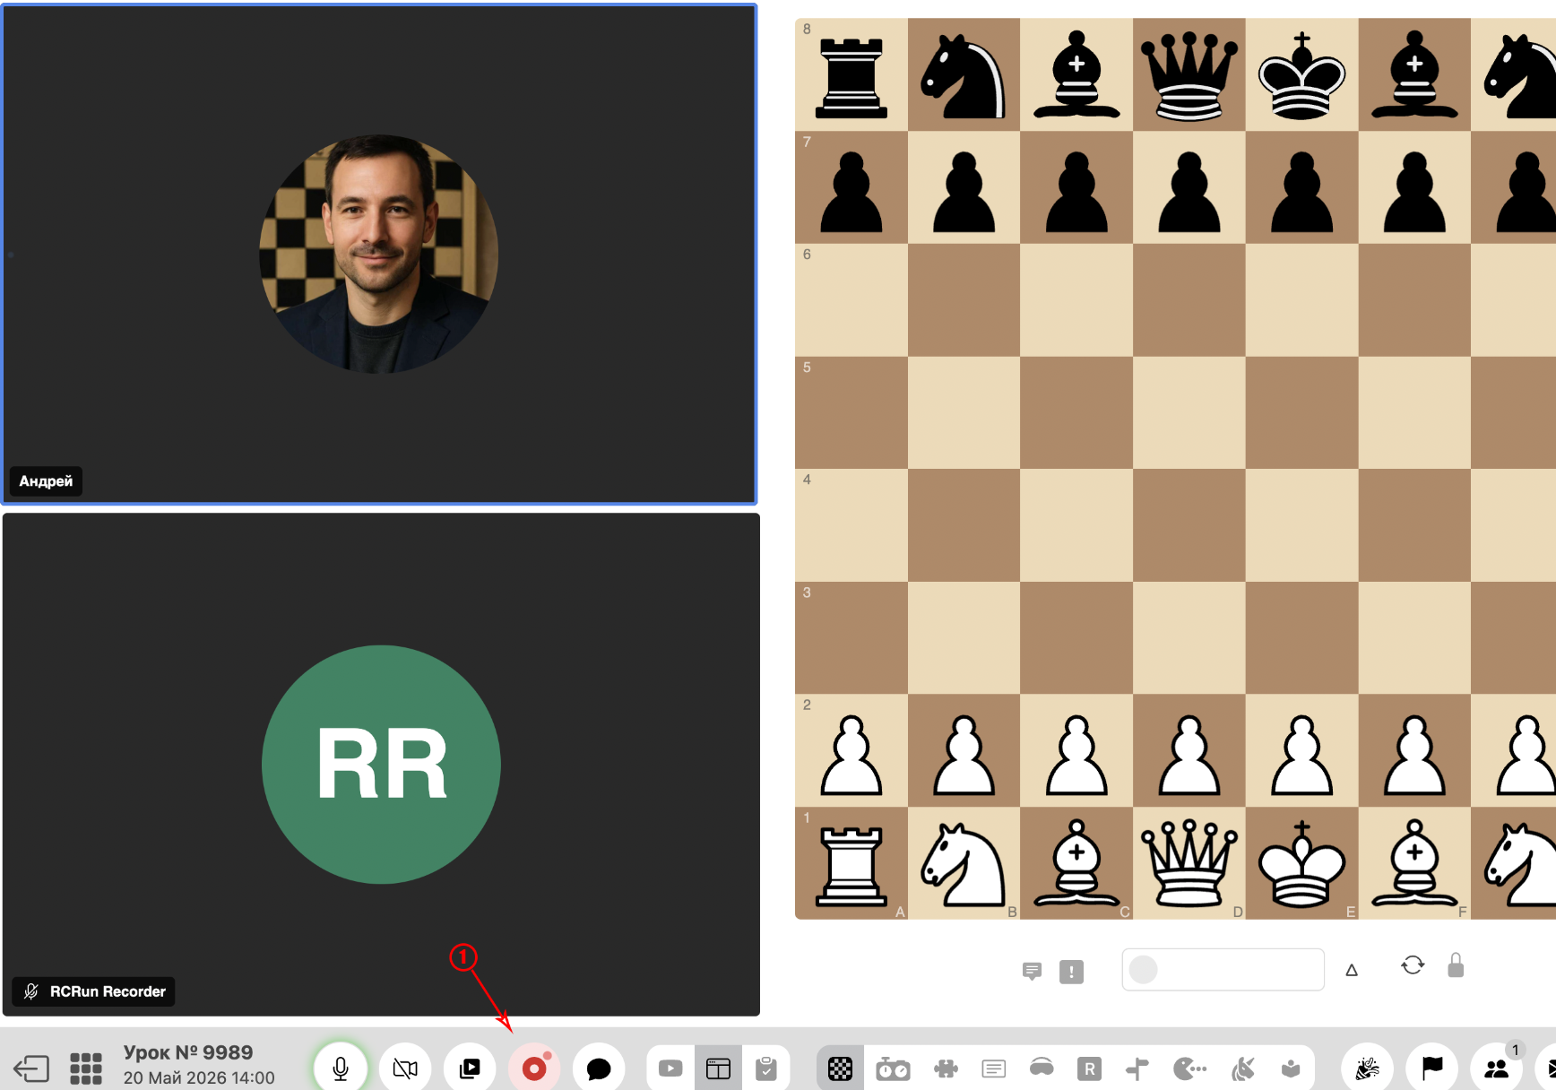Viewport: 1556px width, 1090px height.
Task: Select the white pawn on e2
Action: [1301, 750]
